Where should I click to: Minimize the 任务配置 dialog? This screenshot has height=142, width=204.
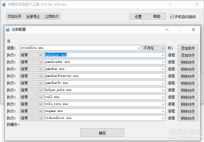pyautogui.click(x=167, y=30)
